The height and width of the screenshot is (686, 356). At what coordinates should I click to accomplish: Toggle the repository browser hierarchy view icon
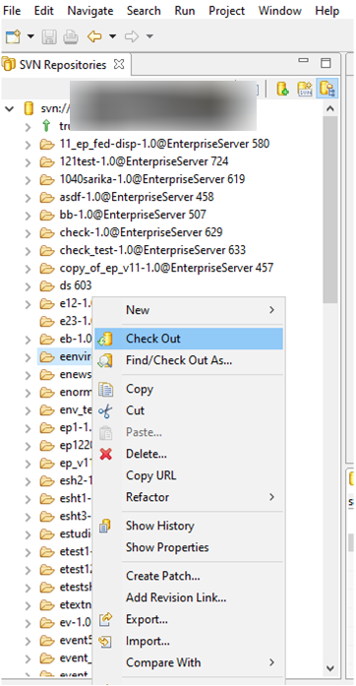(x=326, y=90)
